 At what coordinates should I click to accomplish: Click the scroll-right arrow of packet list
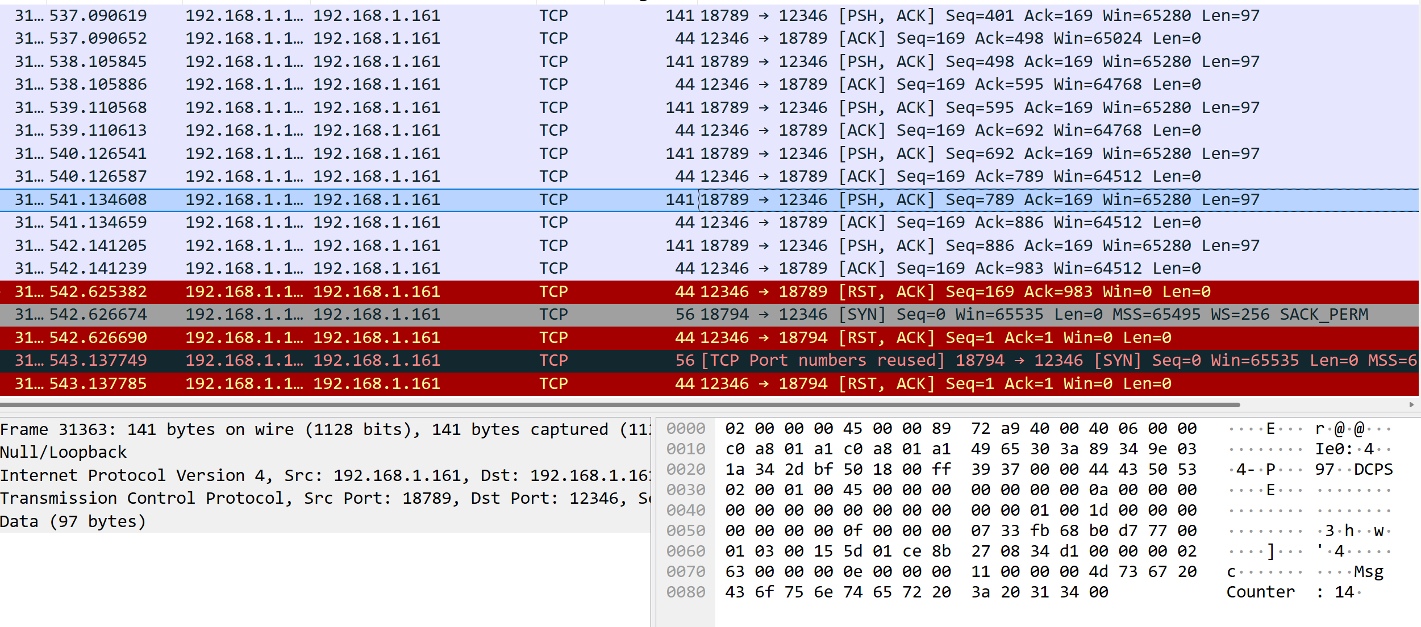1411,405
